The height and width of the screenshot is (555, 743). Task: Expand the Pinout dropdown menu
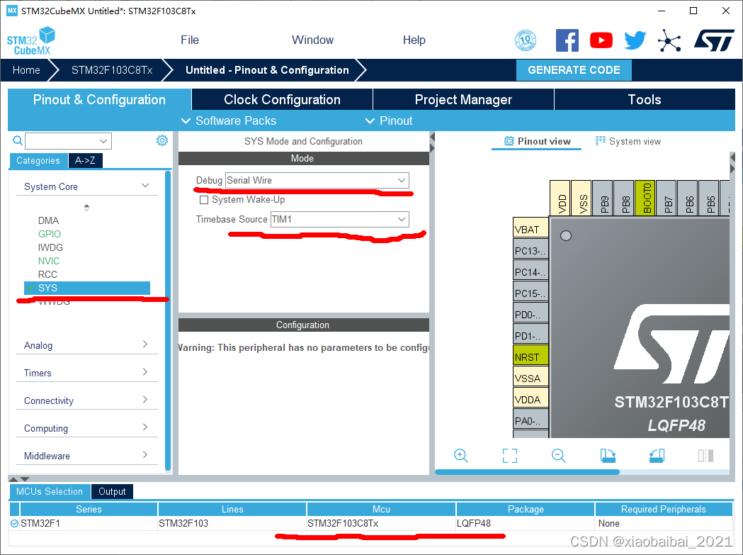pos(389,120)
